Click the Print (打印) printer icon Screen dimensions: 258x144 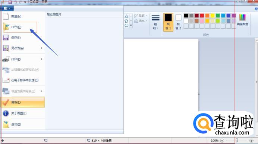pos(6,59)
